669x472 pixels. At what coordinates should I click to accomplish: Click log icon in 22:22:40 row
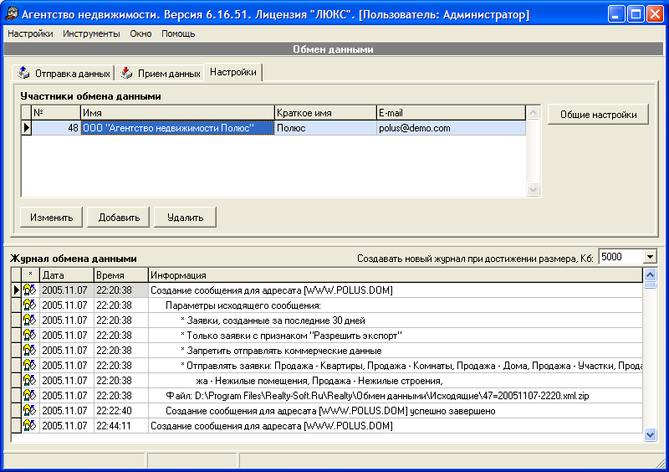point(29,411)
